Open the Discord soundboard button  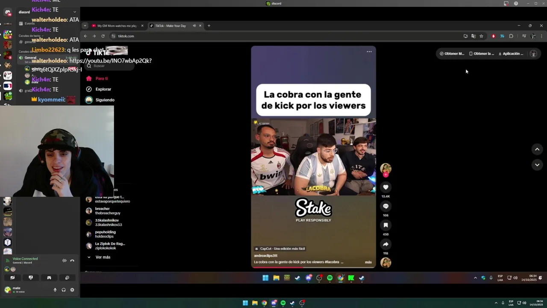pyautogui.click(x=67, y=278)
